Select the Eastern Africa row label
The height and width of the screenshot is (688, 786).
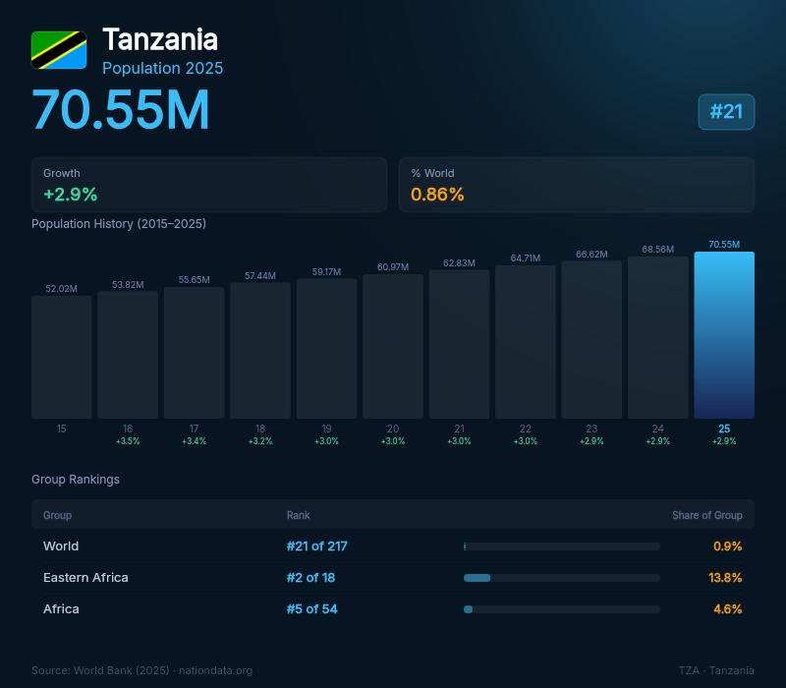85,578
